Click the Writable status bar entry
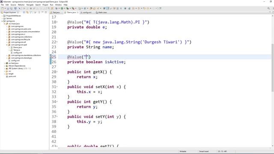Viewport: 274px width, 154px height. click(183, 151)
